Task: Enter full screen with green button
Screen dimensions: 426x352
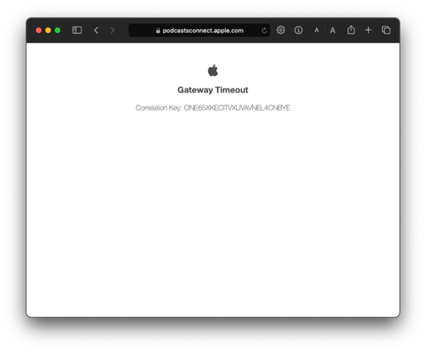Action: (58, 30)
